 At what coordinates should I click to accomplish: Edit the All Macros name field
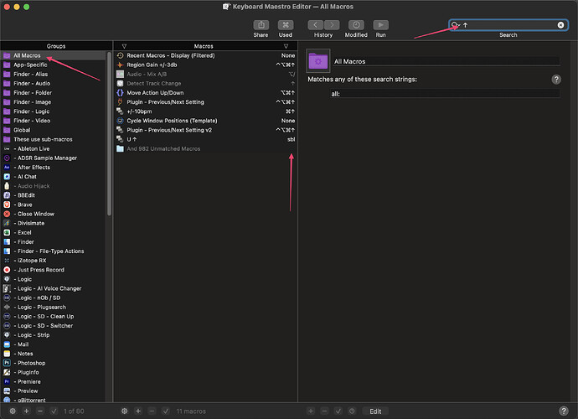click(x=446, y=62)
